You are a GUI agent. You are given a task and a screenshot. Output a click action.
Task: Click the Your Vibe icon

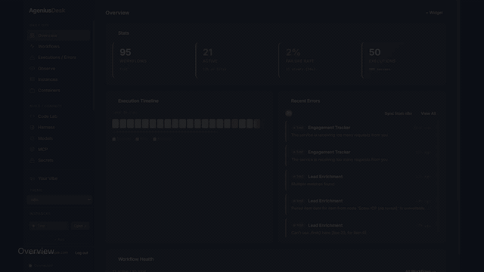(32, 178)
